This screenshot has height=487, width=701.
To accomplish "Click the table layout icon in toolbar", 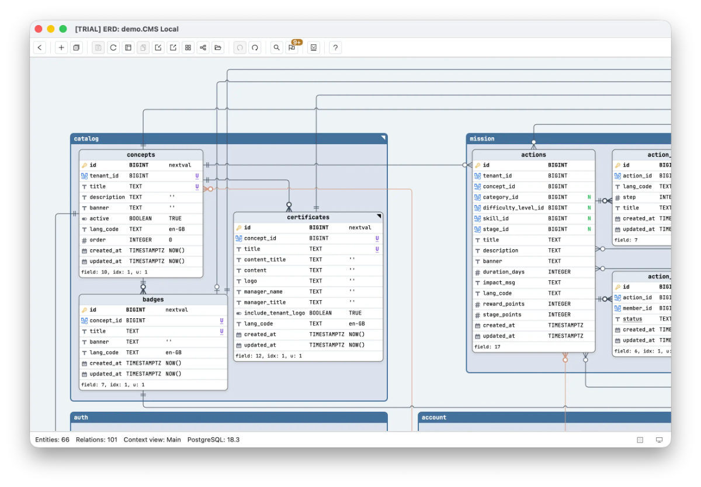I will [x=128, y=48].
